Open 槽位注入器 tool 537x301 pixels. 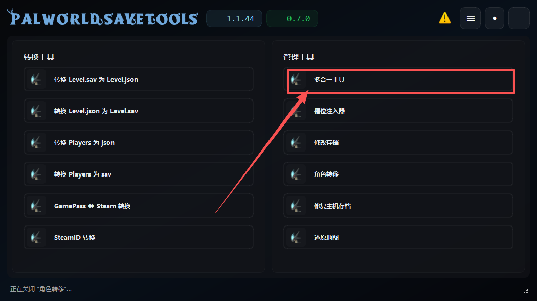[x=398, y=111]
